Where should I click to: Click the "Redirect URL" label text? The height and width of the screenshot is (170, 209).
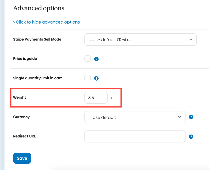24,136
